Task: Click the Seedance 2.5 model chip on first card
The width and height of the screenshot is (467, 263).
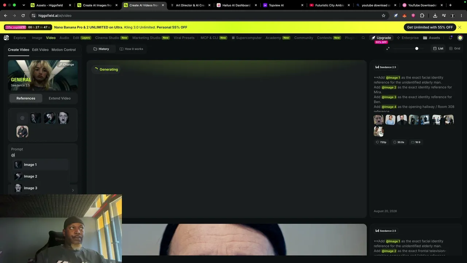Action: [x=386, y=67]
